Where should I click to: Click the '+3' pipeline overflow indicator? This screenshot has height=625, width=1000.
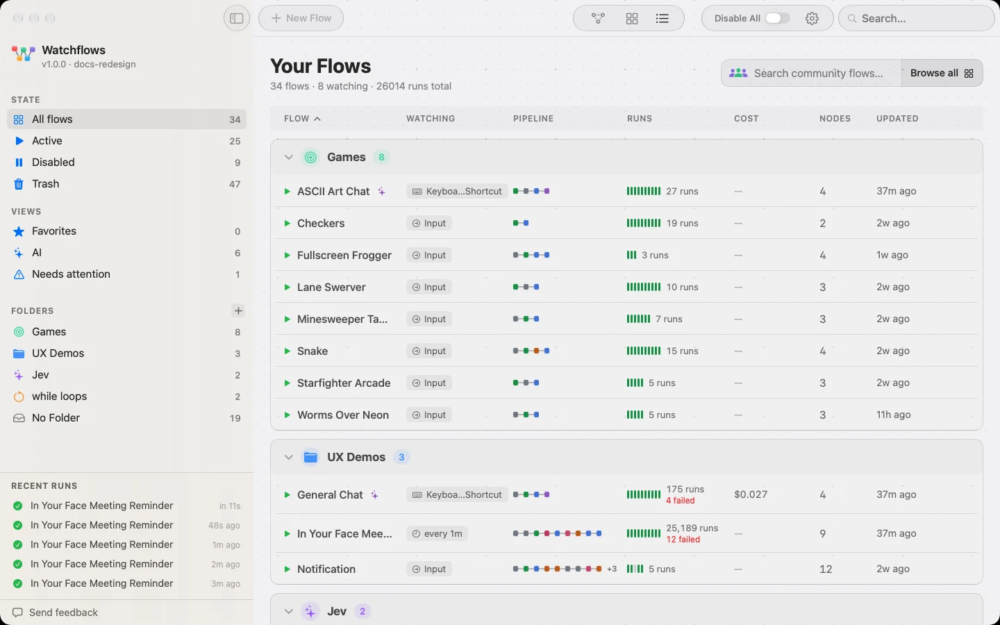[612, 569]
